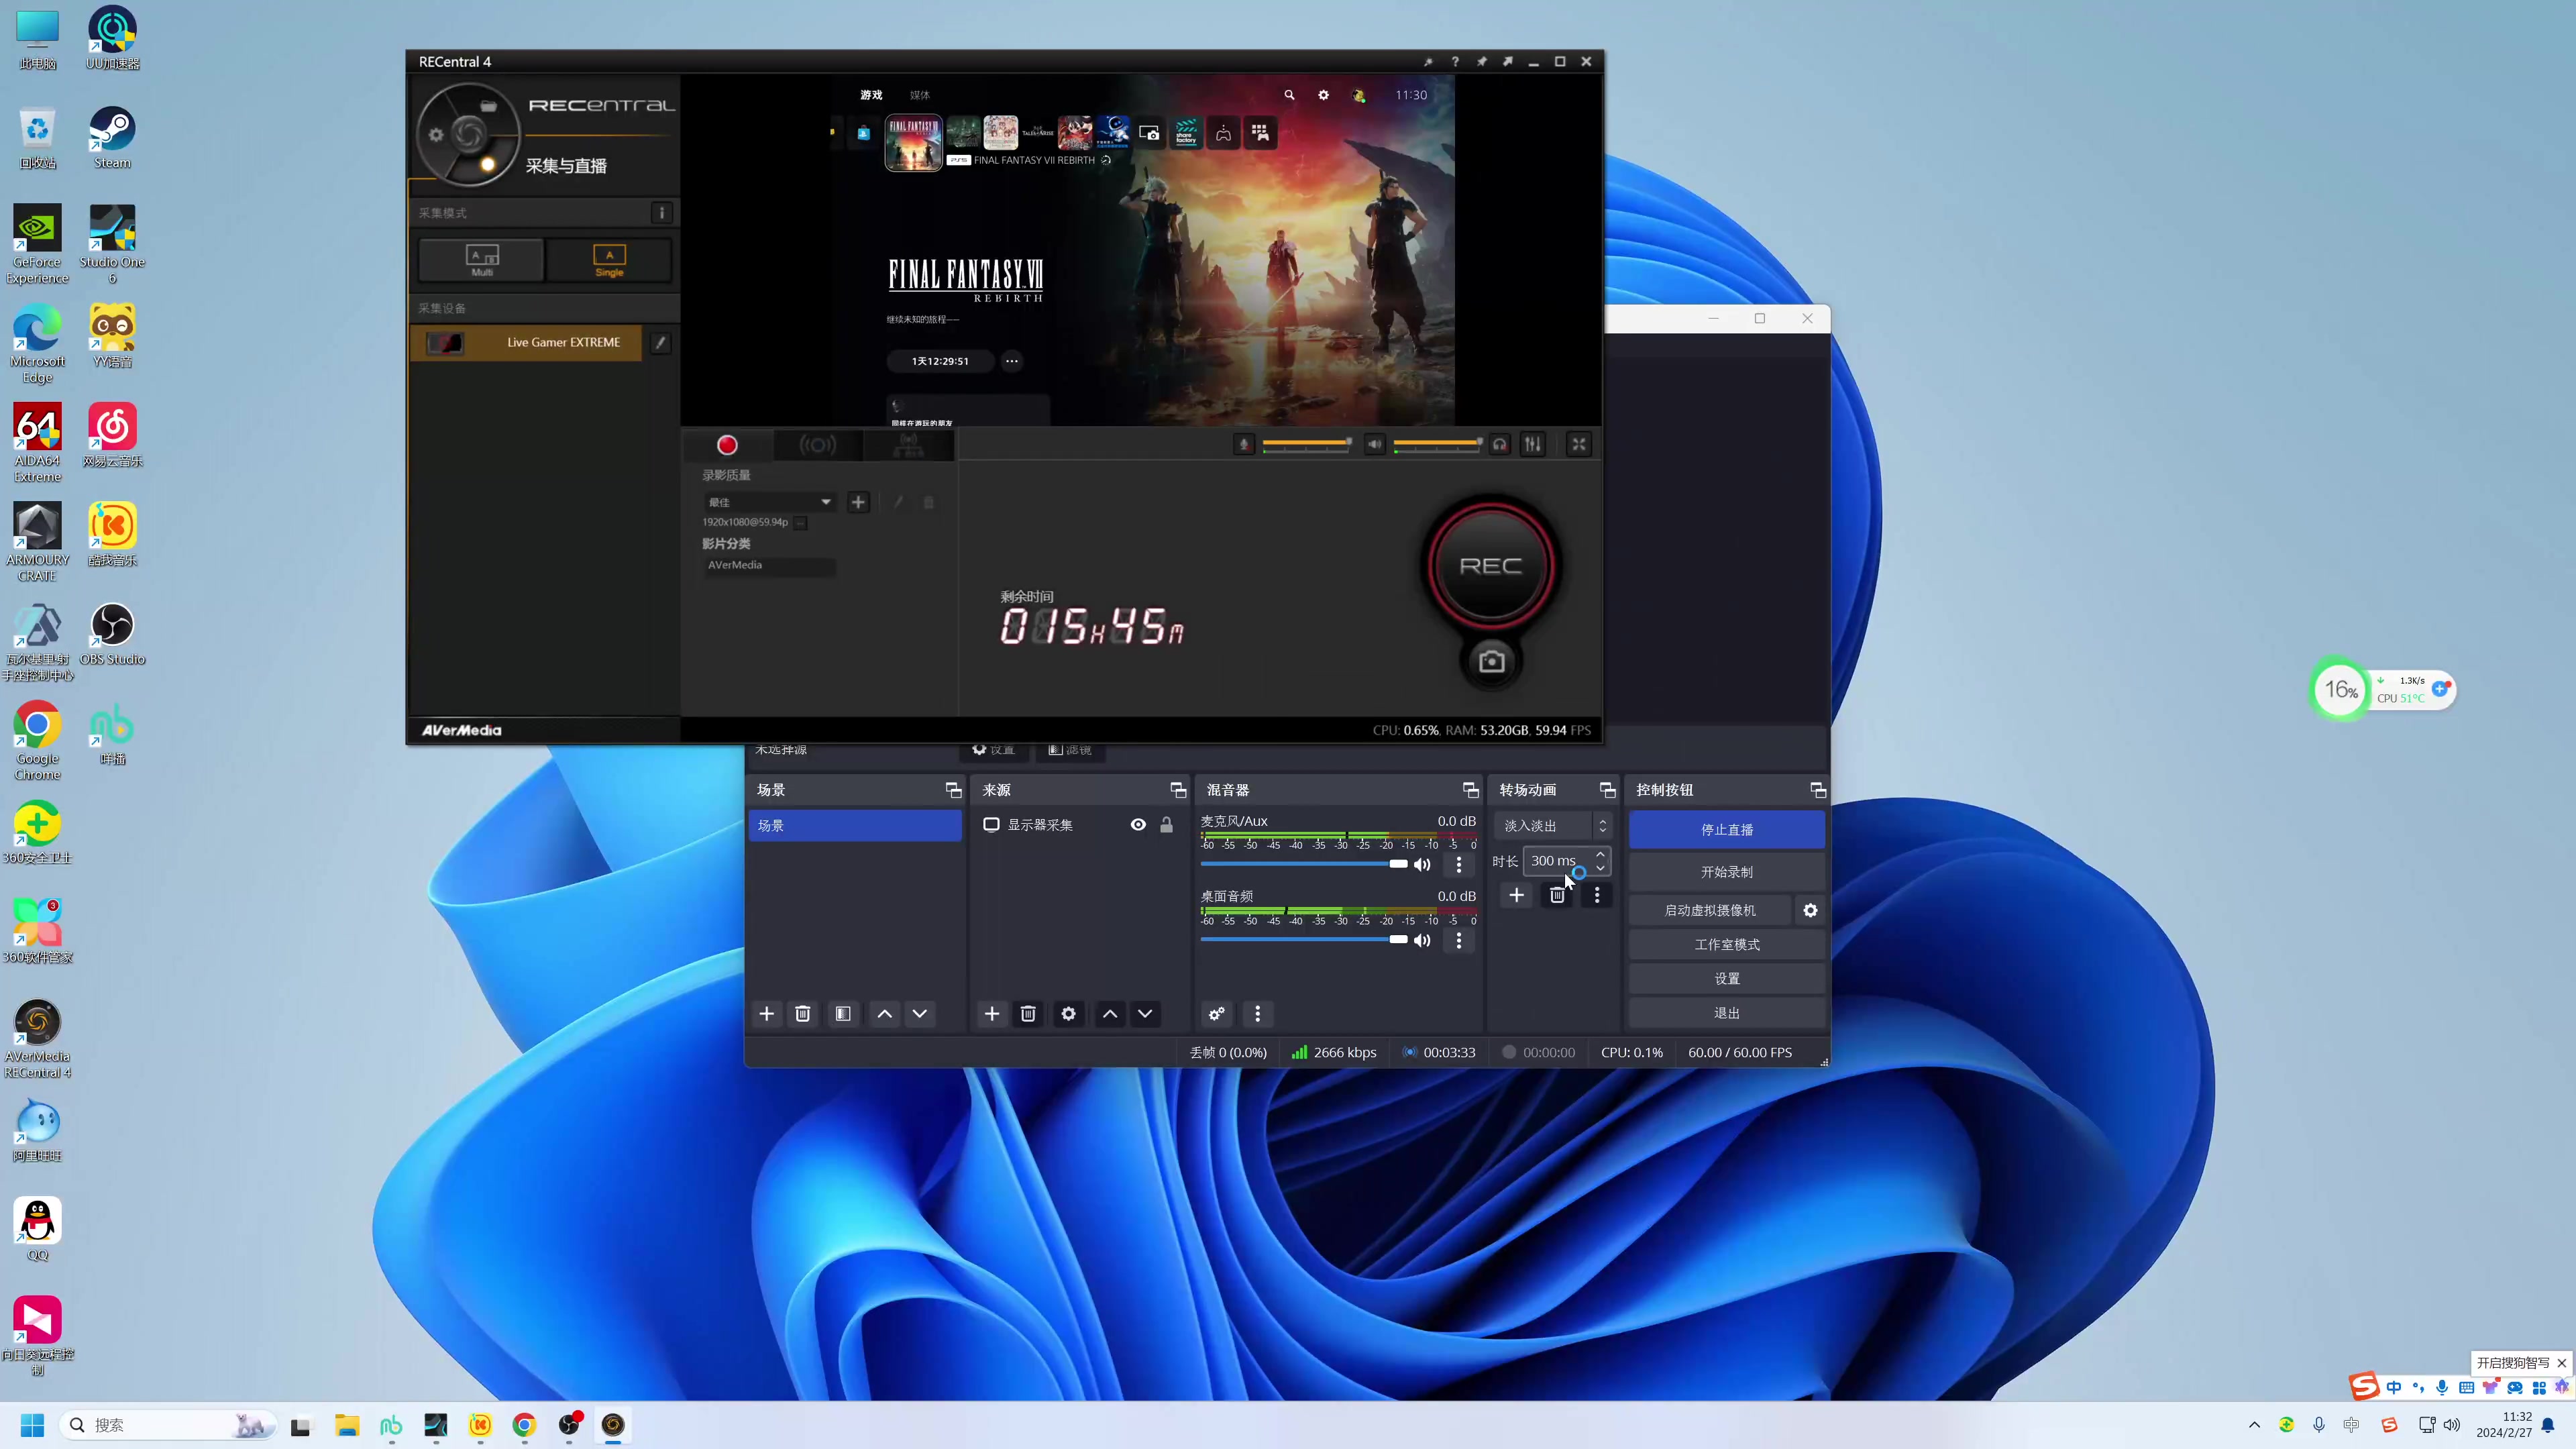2576x1449 pixels.
Task: Hide the 显示器采集 source visibility eye
Action: [x=1138, y=825]
